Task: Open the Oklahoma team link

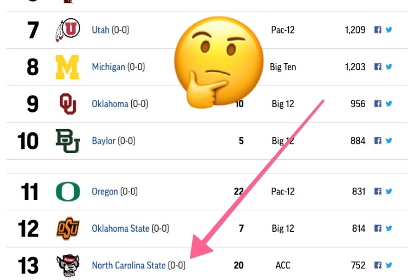Action: (110, 104)
